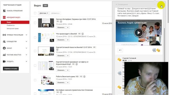Click Изменить for Срочно Интерфакс Украина video
This screenshot has height=95, width=169.
click(61, 27)
